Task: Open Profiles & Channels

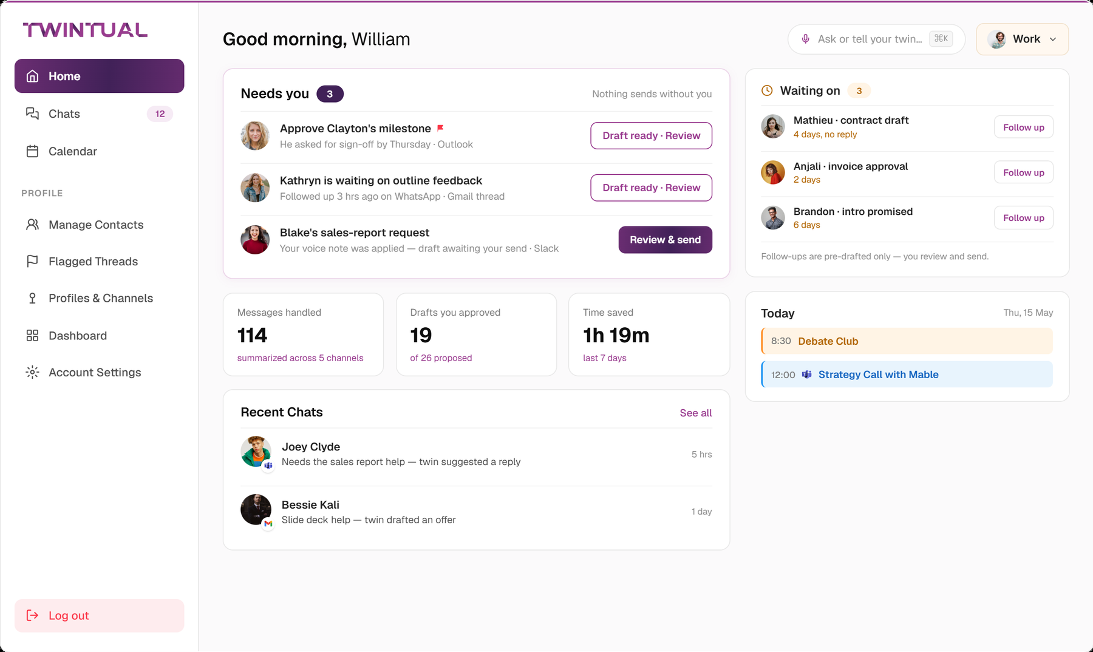Action: coord(100,298)
